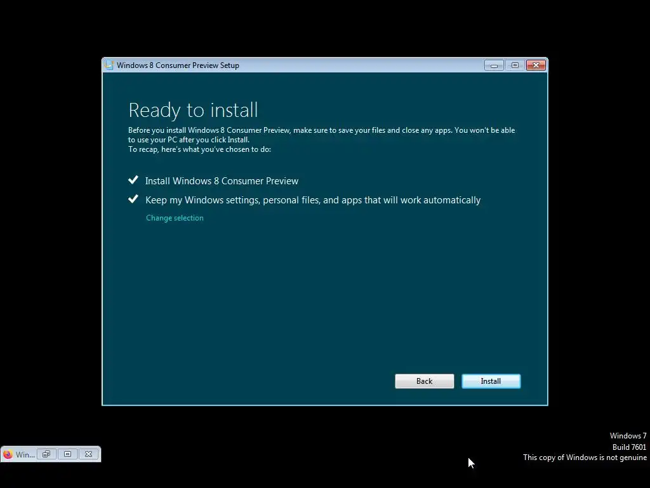Maximize the Windows 8 Setup window
This screenshot has width=650, height=488.
[x=515, y=65]
